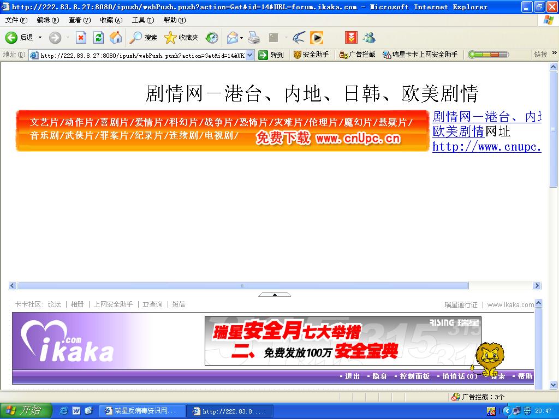Click the orange media player icon

pyautogui.click(x=317, y=38)
